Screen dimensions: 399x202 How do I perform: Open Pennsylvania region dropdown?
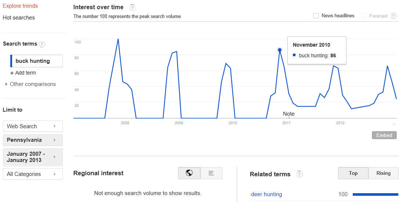(33, 140)
